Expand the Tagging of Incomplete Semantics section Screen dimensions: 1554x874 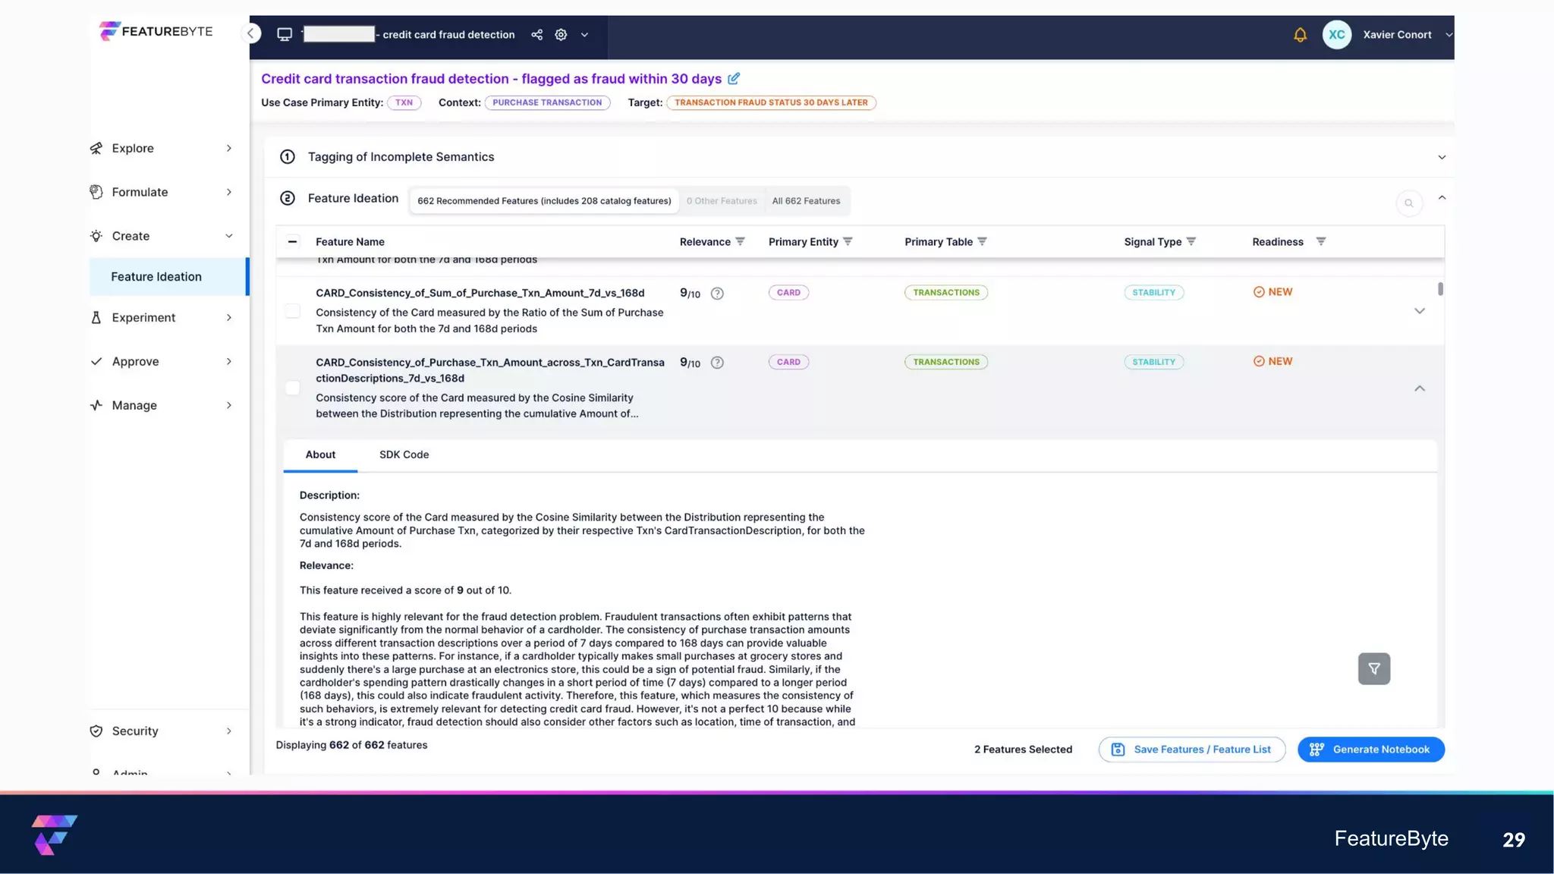click(x=1441, y=158)
